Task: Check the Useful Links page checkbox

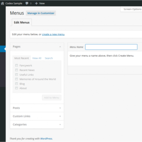Action: (x=17, y=75)
